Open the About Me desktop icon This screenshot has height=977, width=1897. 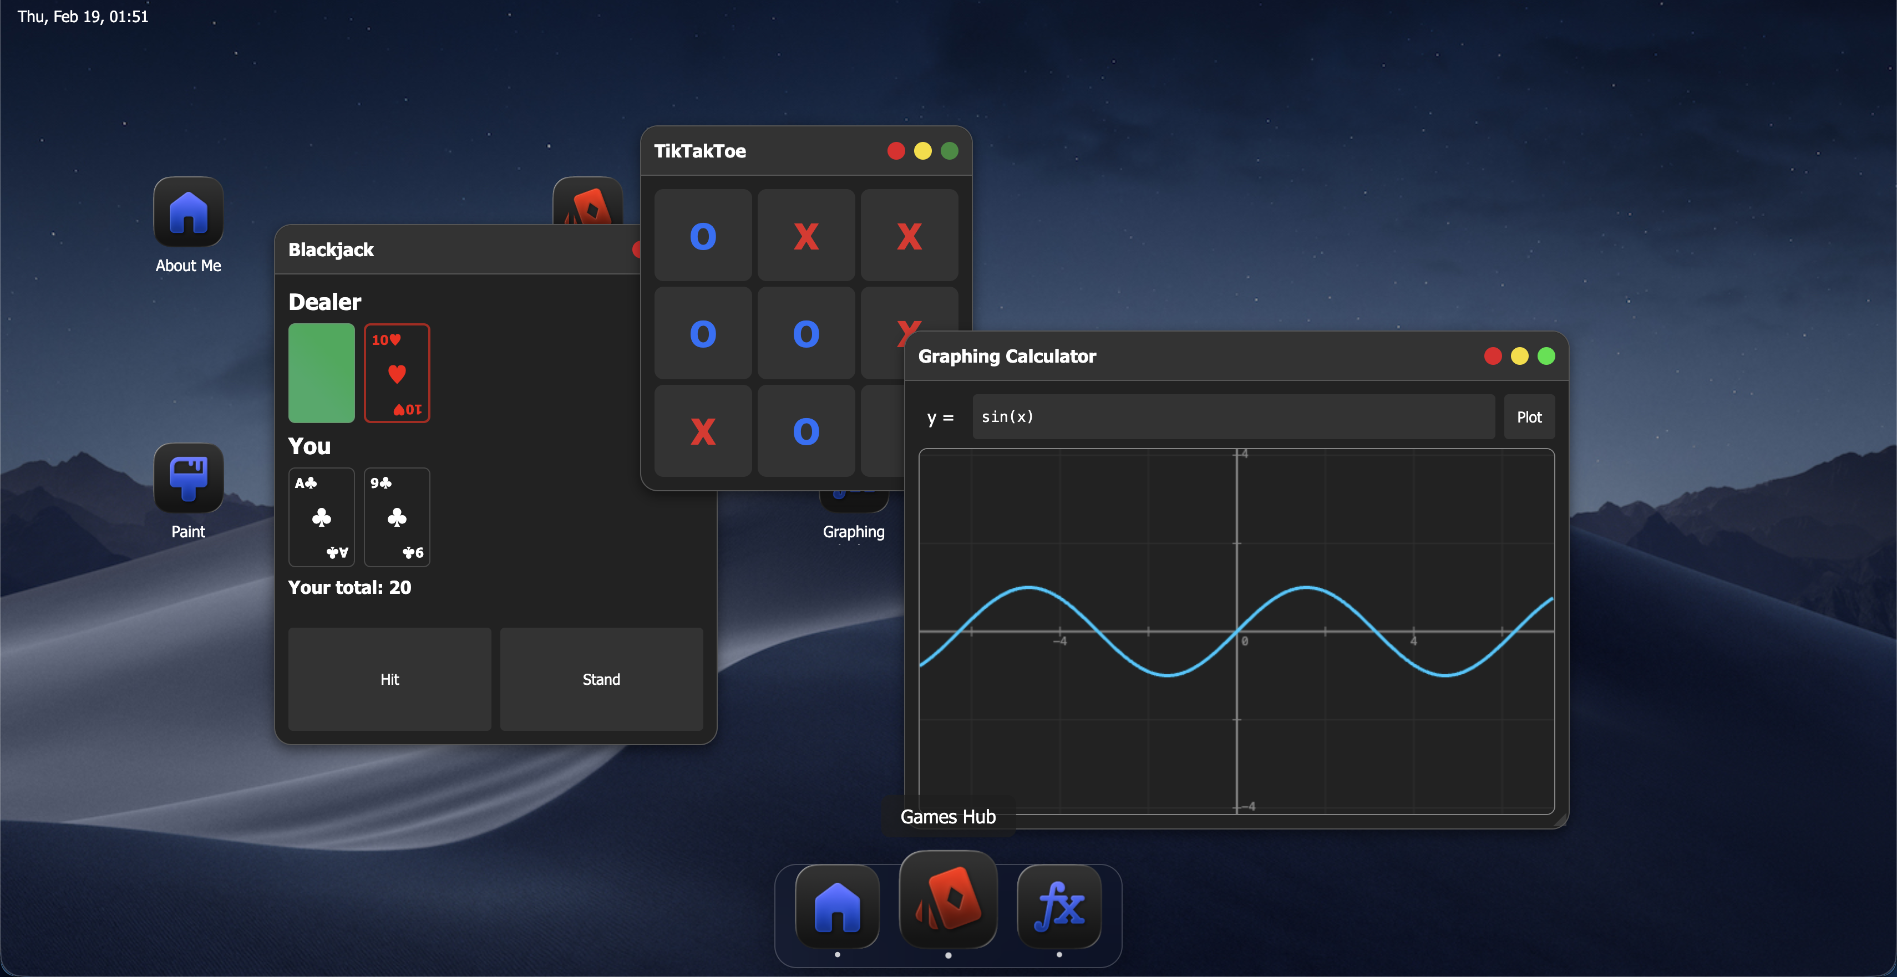point(188,213)
